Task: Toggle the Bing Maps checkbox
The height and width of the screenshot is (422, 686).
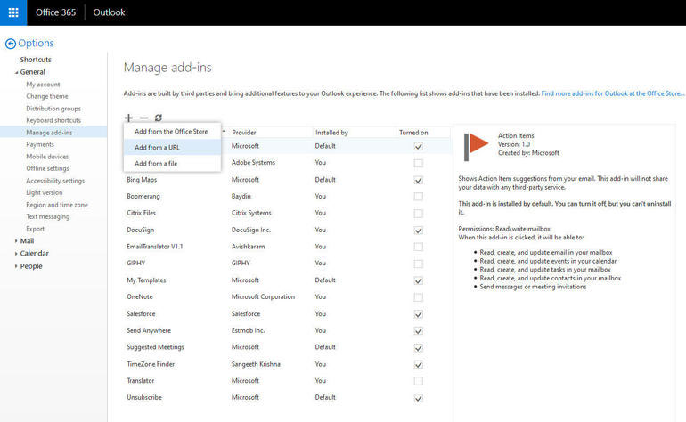Action: coord(418,180)
